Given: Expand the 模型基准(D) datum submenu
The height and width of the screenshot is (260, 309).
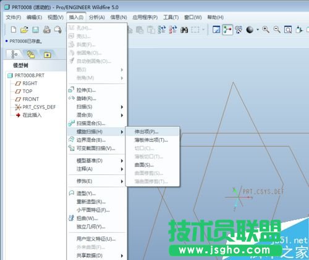Looking at the screenshot, I should coord(96,161).
